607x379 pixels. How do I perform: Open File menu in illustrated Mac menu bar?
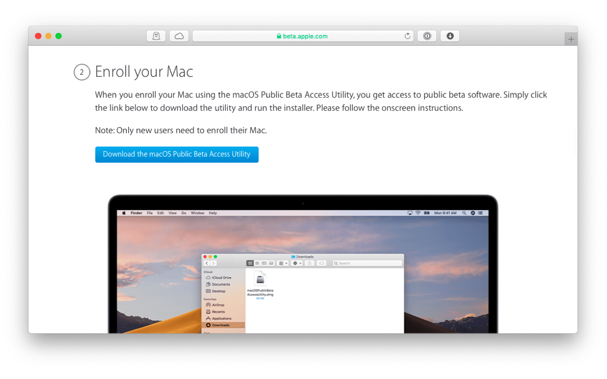click(x=150, y=213)
